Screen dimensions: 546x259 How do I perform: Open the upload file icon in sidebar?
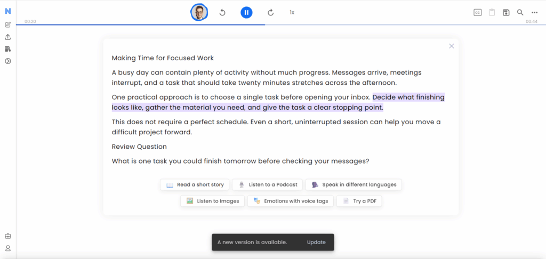click(7, 37)
